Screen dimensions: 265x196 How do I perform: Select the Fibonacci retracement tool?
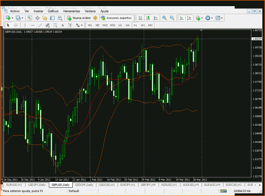55,25
